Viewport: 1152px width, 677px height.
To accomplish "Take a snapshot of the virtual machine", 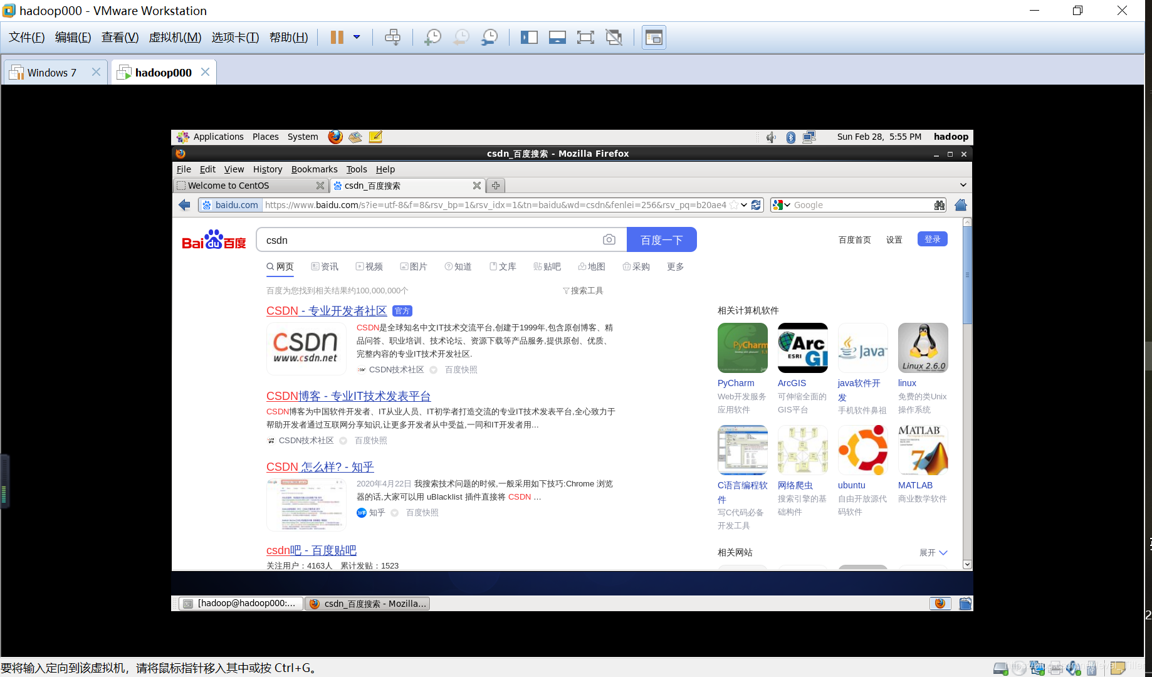I will [x=432, y=37].
